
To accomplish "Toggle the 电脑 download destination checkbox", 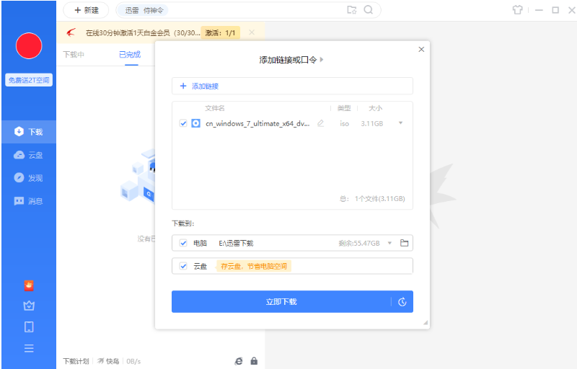I will tap(183, 243).
